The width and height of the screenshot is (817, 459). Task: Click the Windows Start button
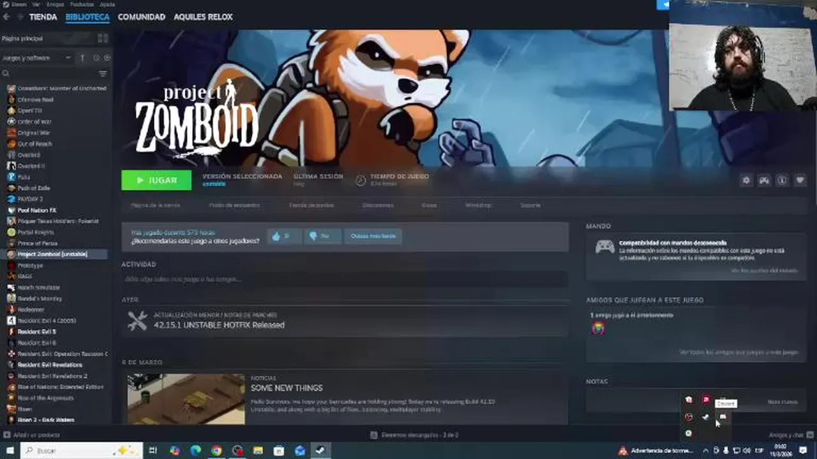(x=10, y=450)
